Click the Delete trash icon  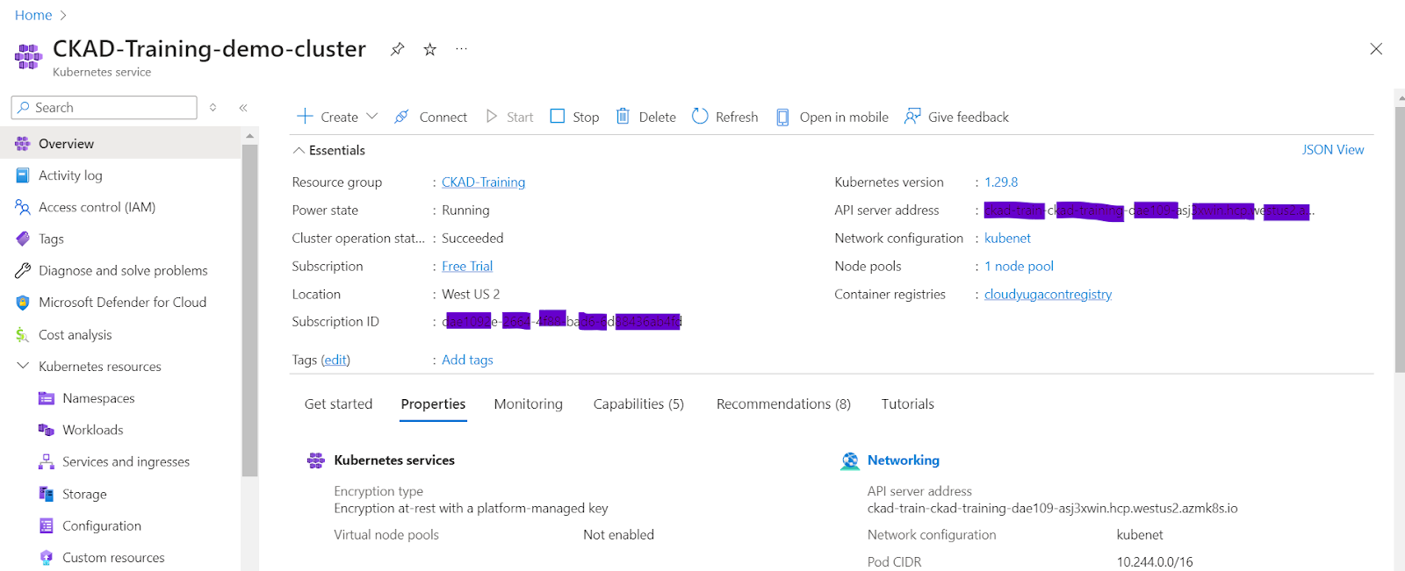[x=623, y=116]
